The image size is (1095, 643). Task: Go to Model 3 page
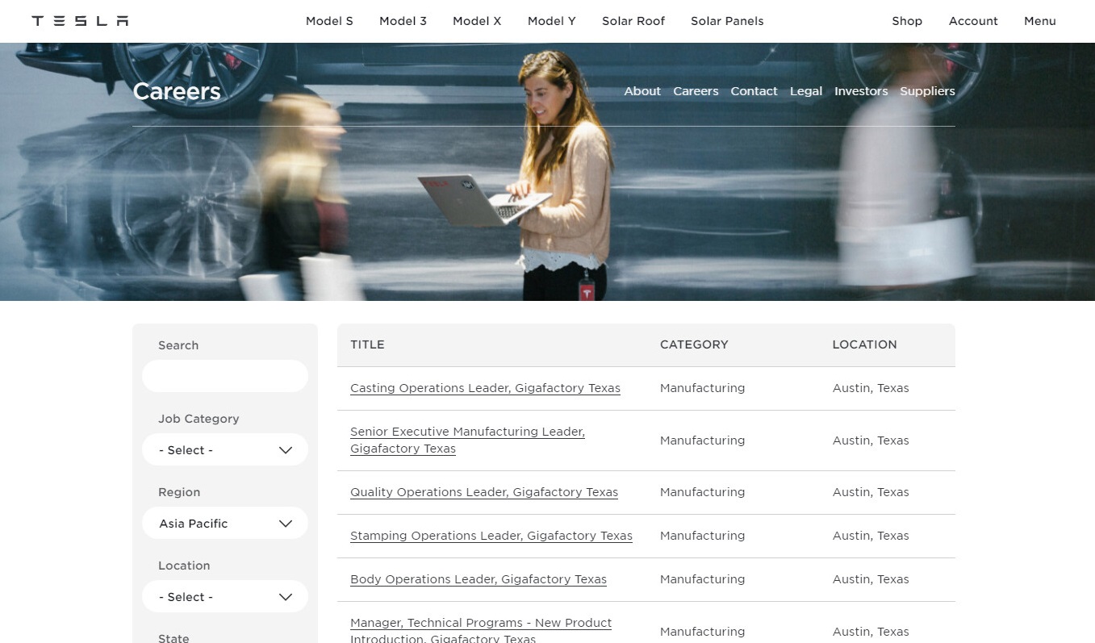pos(403,21)
